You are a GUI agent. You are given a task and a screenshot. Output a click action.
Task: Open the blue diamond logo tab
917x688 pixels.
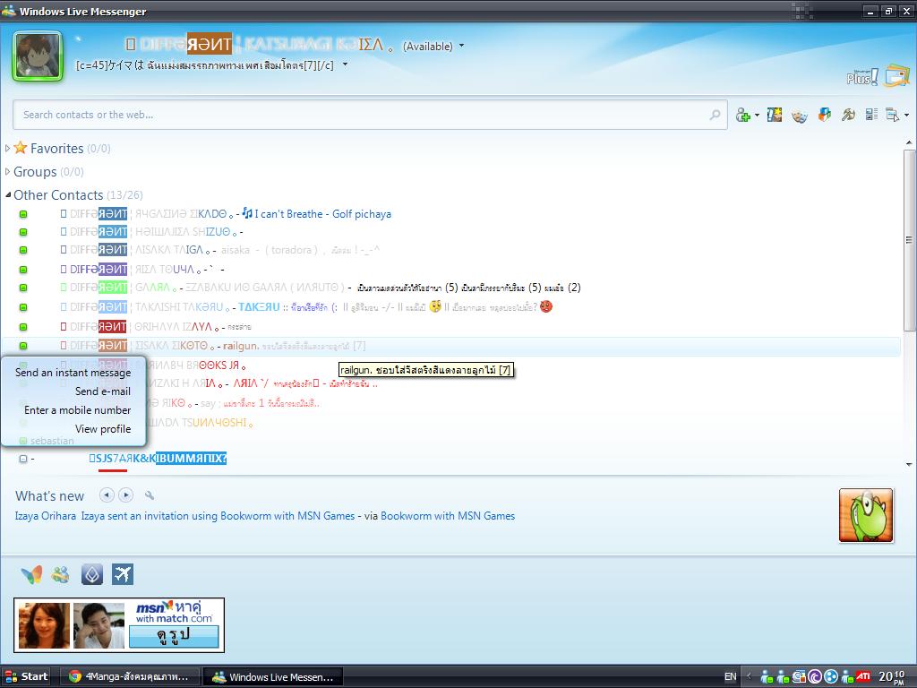(x=92, y=574)
